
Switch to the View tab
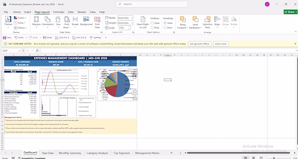92,12
